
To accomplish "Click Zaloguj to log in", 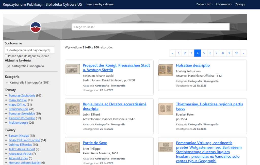I will [240, 4].
